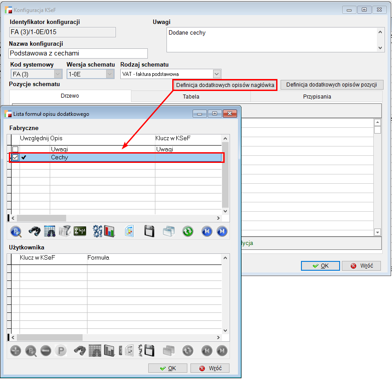
Task: Click the sigma formula icon in Fabryczne toolbar
Action: pos(80,231)
